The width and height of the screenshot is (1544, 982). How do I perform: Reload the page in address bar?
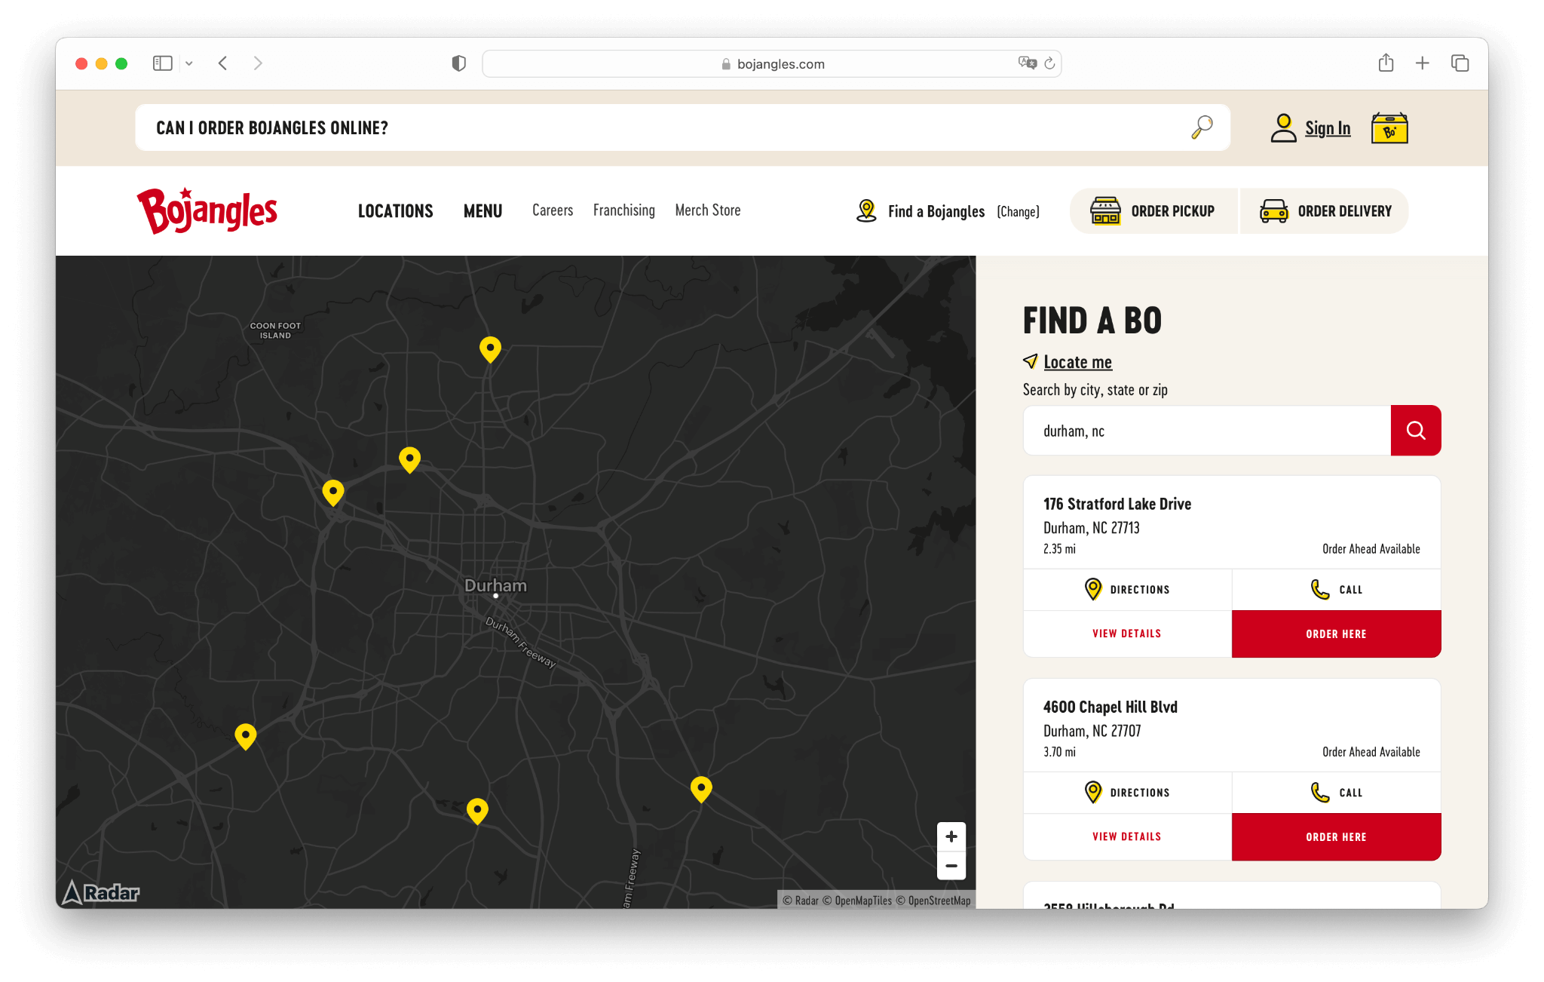point(1049,64)
